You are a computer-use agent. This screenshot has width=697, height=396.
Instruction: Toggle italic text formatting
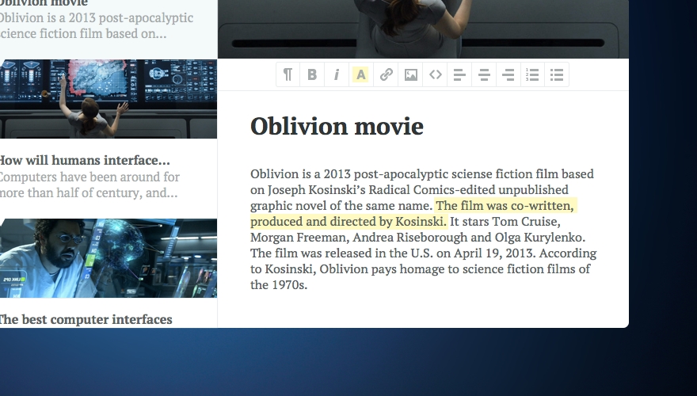337,74
